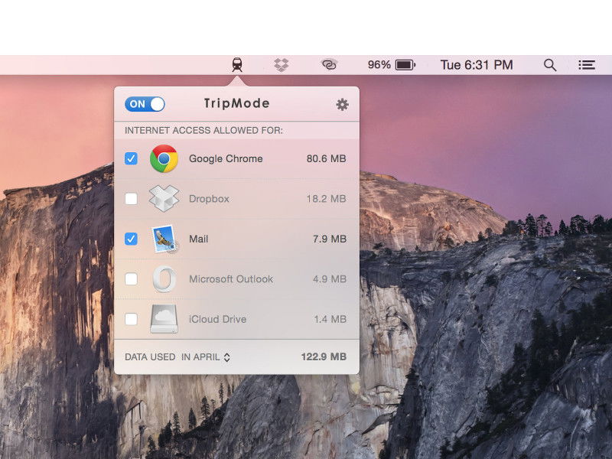This screenshot has width=612, height=459.
Task: Allow internet access for iCloud Drive
Action: coord(131,319)
